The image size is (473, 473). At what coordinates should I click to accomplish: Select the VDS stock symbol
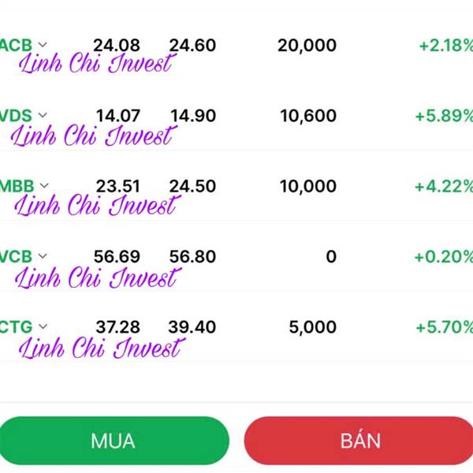tap(16, 116)
